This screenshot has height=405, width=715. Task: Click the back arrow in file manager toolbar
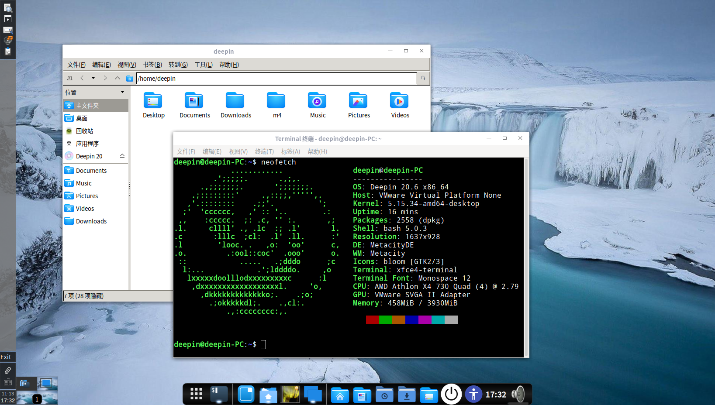pyautogui.click(x=82, y=78)
